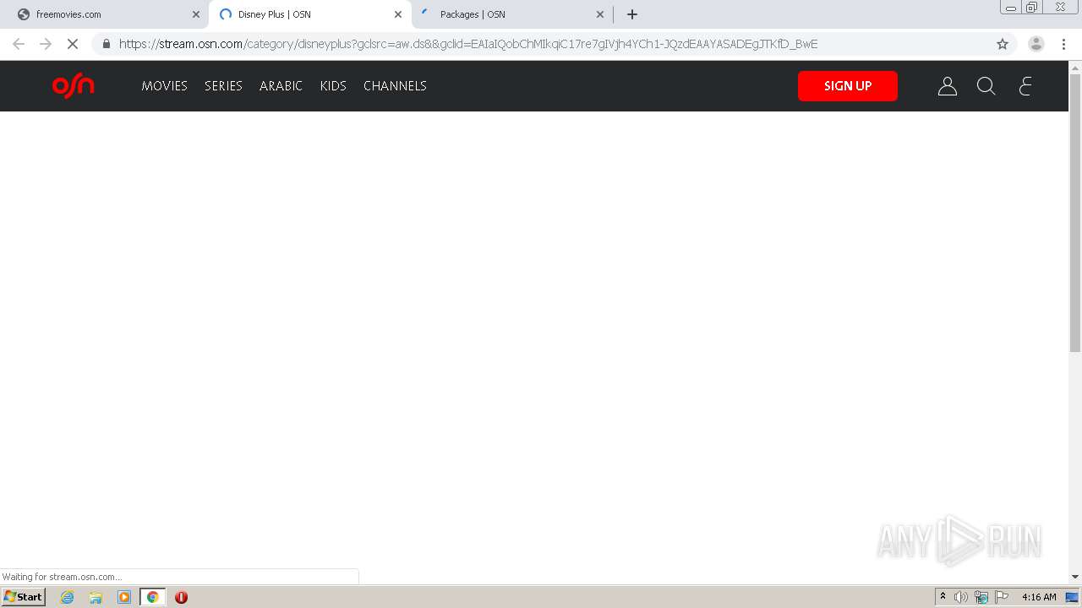
Task: Click the Chrome taskbar icon
Action: click(x=152, y=597)
